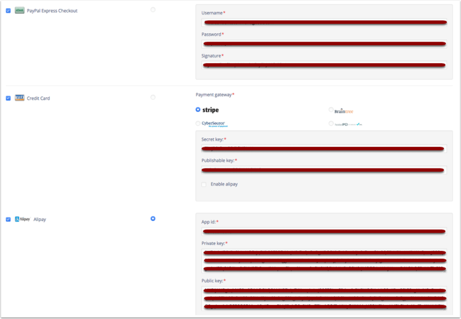Image resolution: width=461 pixels, height=319 pixels.
Task: Uncheck the PayPal Express Checkout checkbox
Action: (x=8, y=11)
